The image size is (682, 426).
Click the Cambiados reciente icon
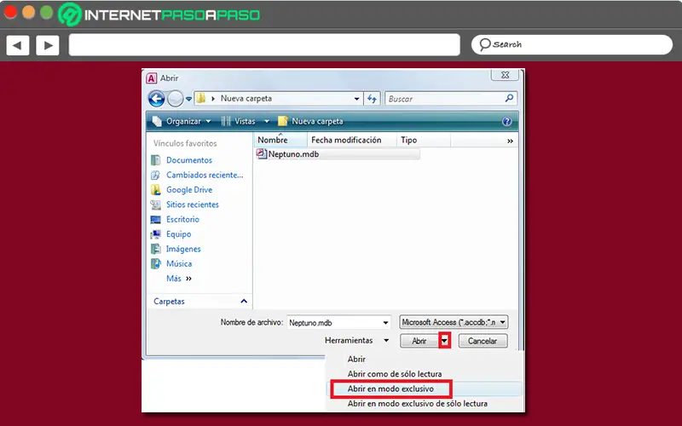tap(156, 175)
